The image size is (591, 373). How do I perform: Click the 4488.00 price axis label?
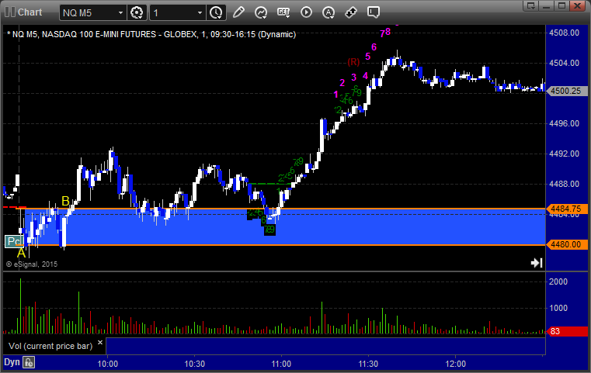(x=565, y=184)
